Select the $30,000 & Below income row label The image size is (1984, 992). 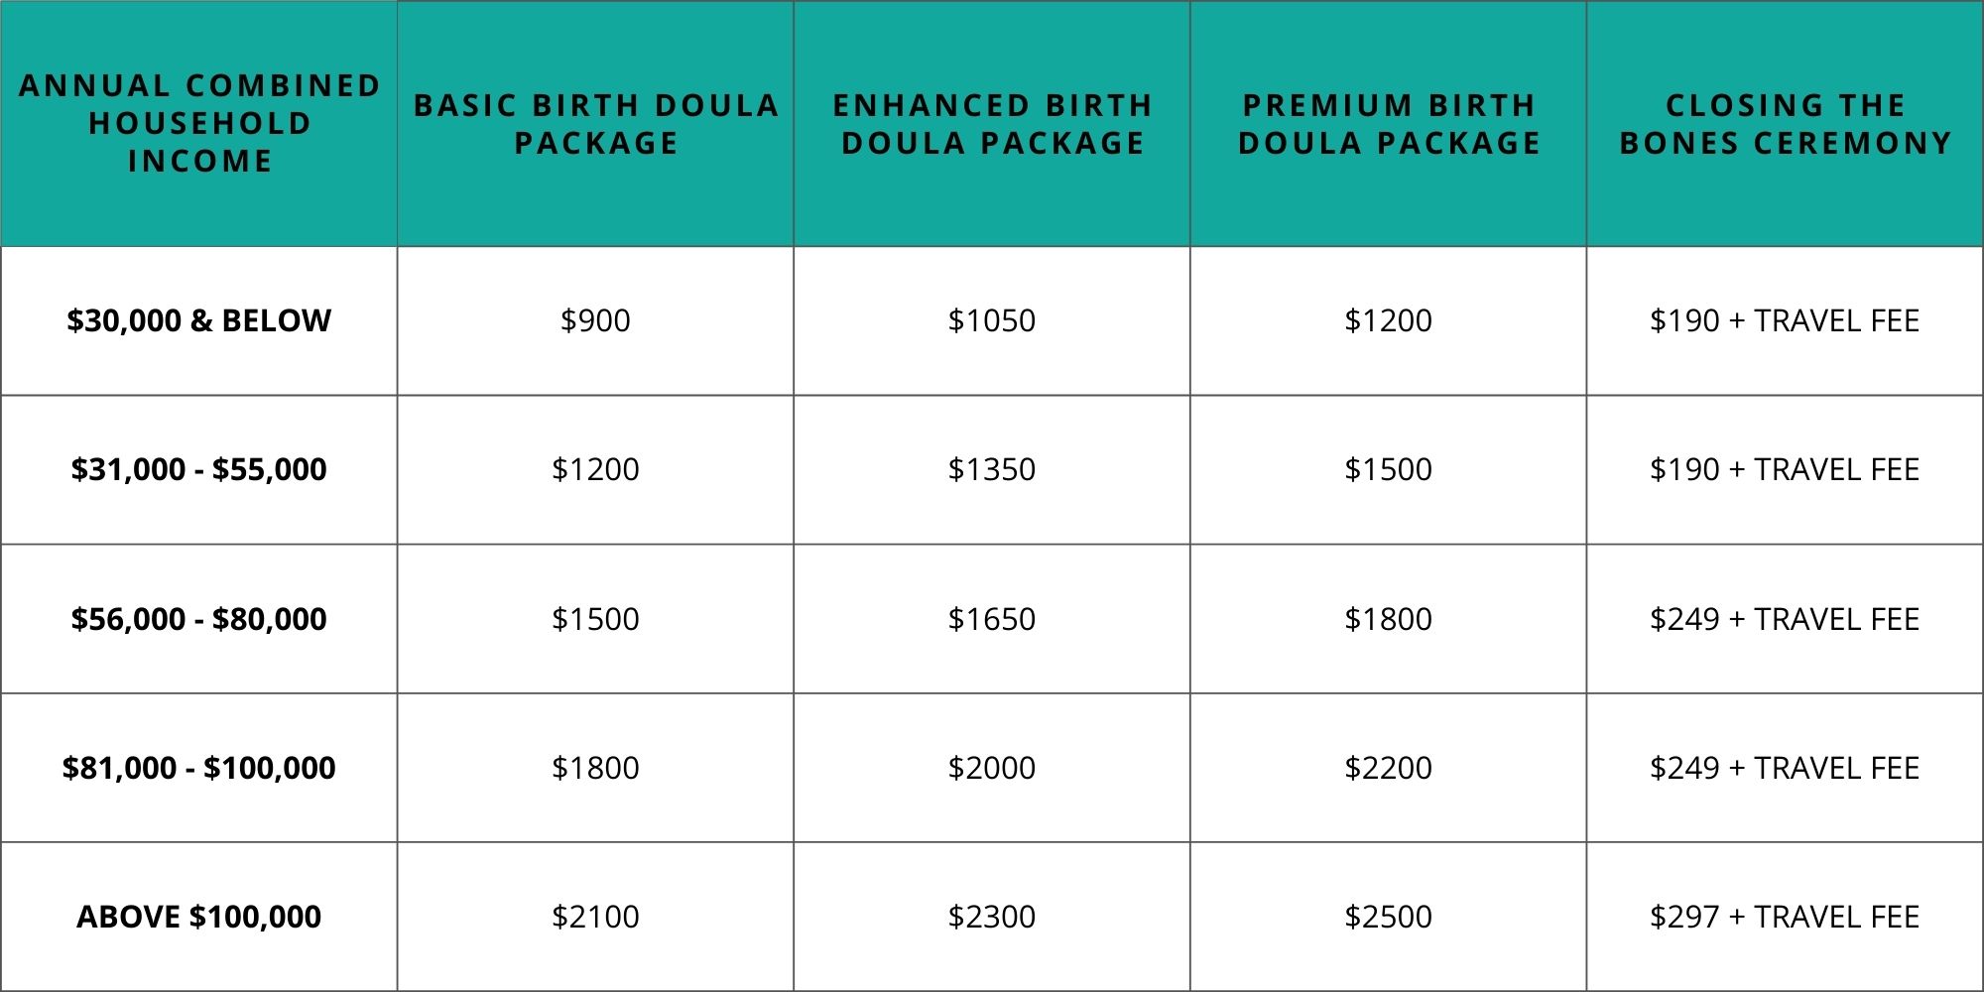click(x=199, y=320)
